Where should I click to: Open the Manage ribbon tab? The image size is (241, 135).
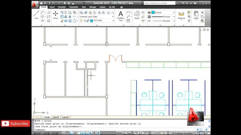point(93,7)
